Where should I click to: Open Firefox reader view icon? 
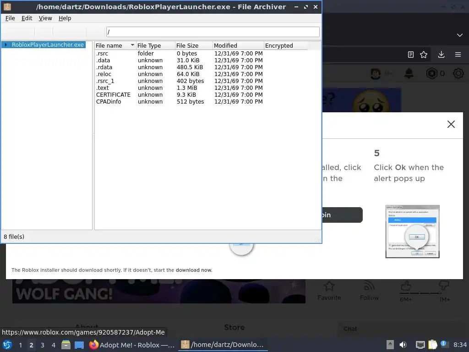(411, 55)
